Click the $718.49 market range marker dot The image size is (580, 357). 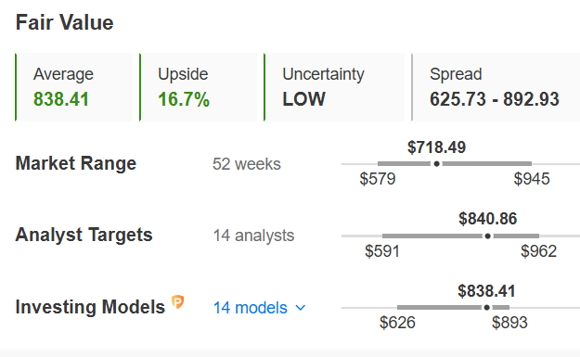click(436, 164)
